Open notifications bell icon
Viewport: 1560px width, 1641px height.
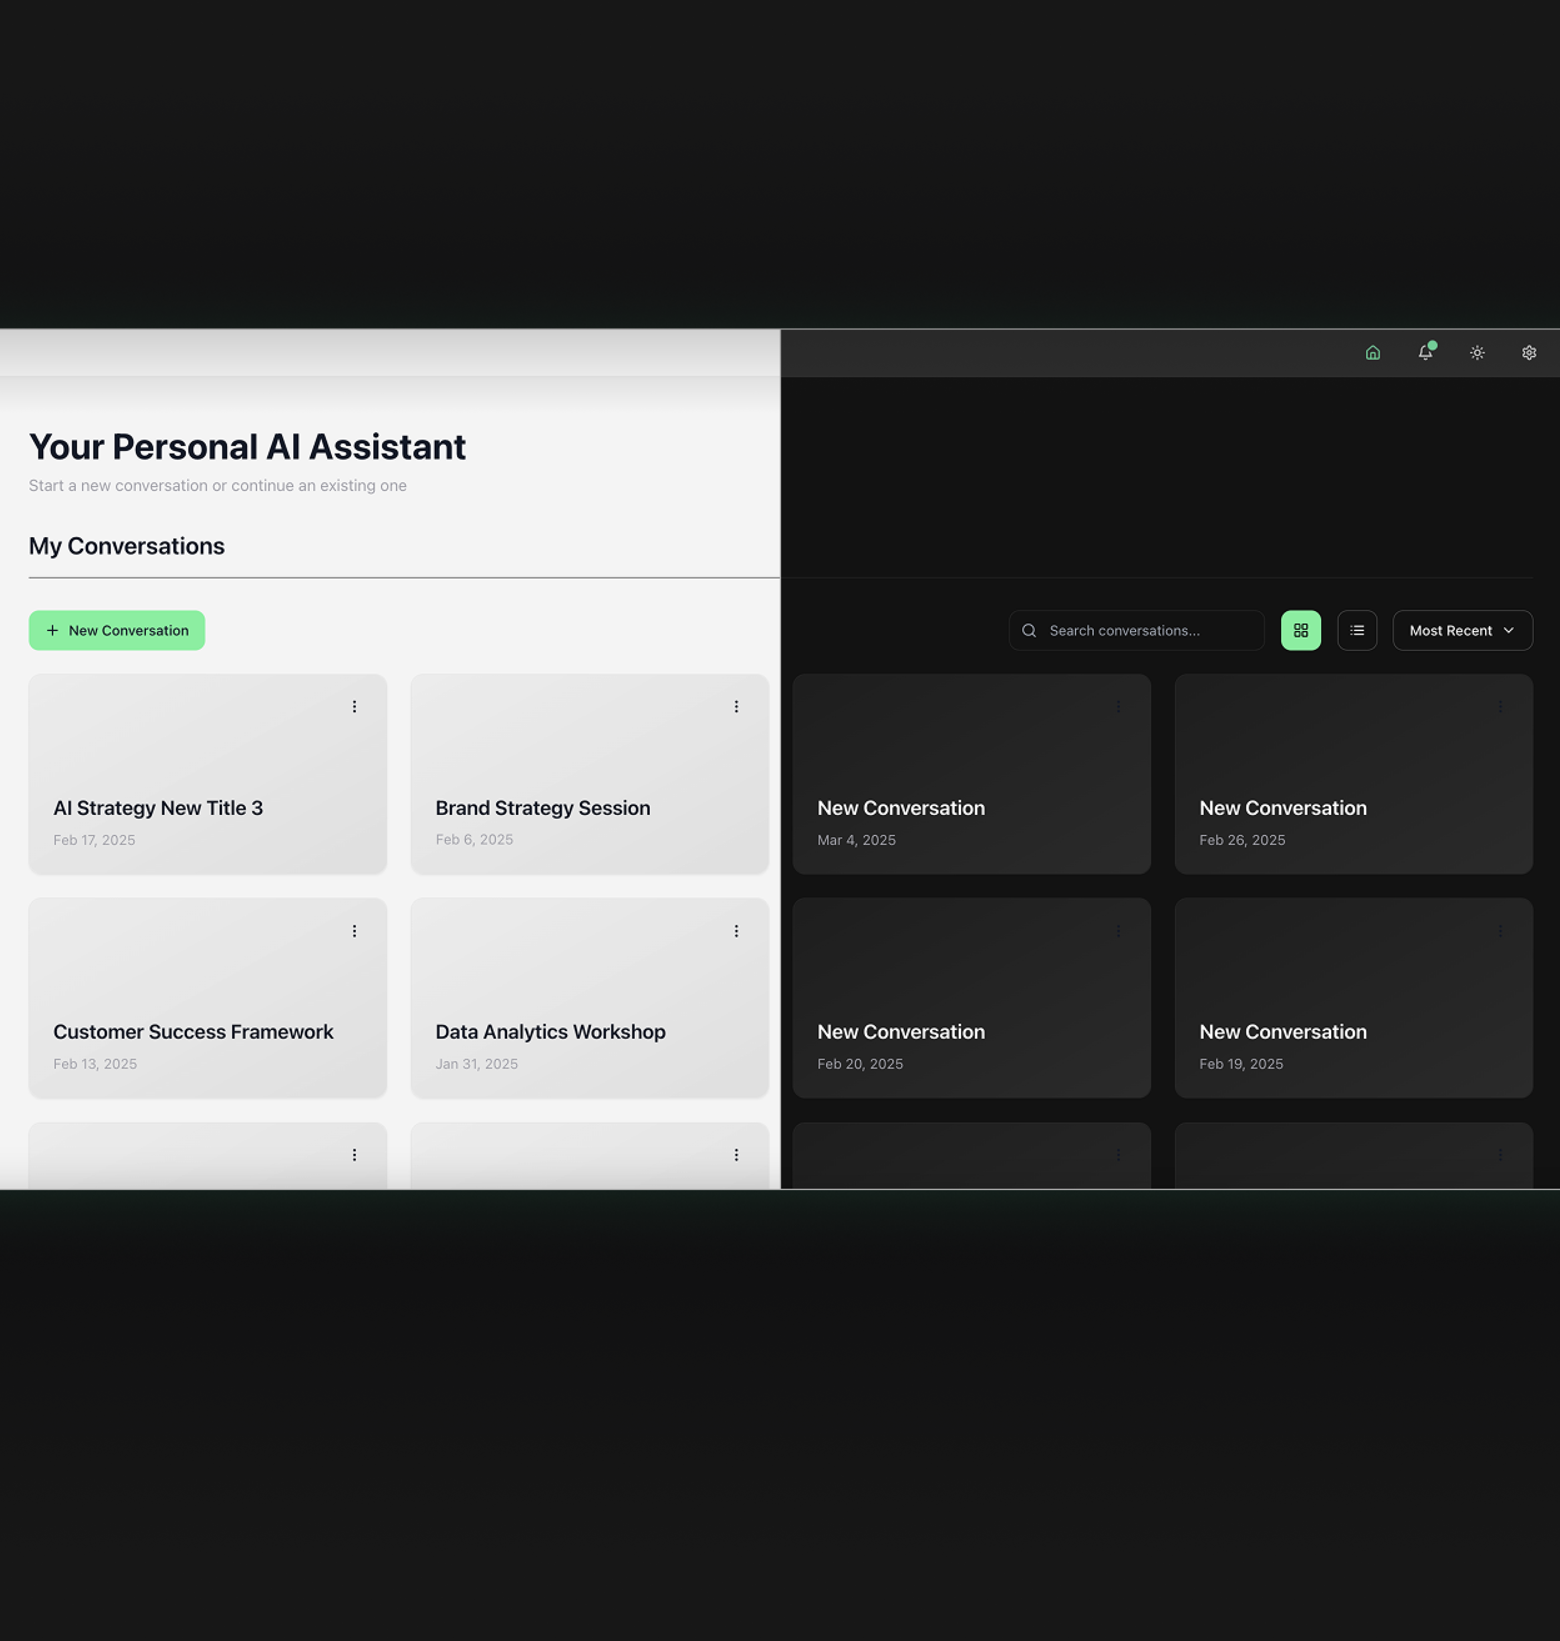click(x=1425, y=353)
